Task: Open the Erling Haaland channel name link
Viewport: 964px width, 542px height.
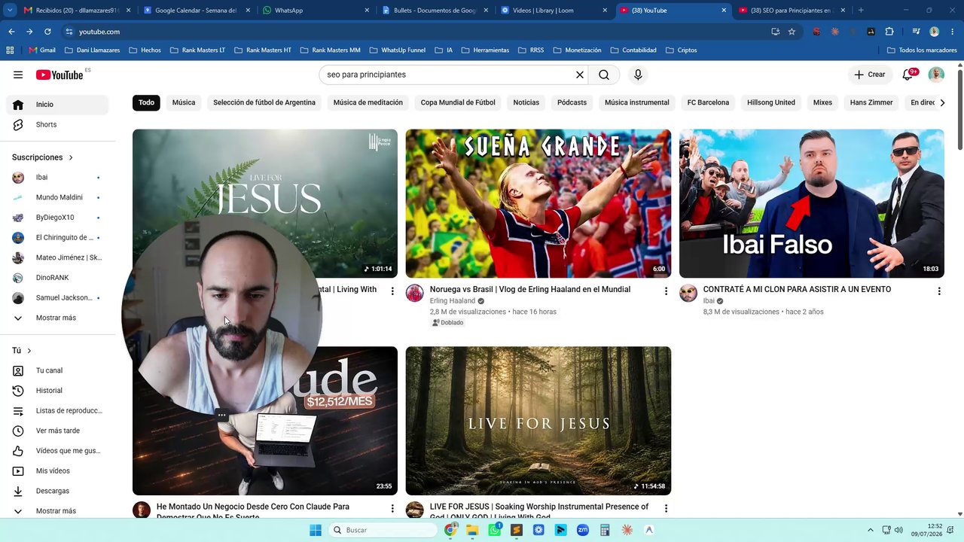Action: 453,301
